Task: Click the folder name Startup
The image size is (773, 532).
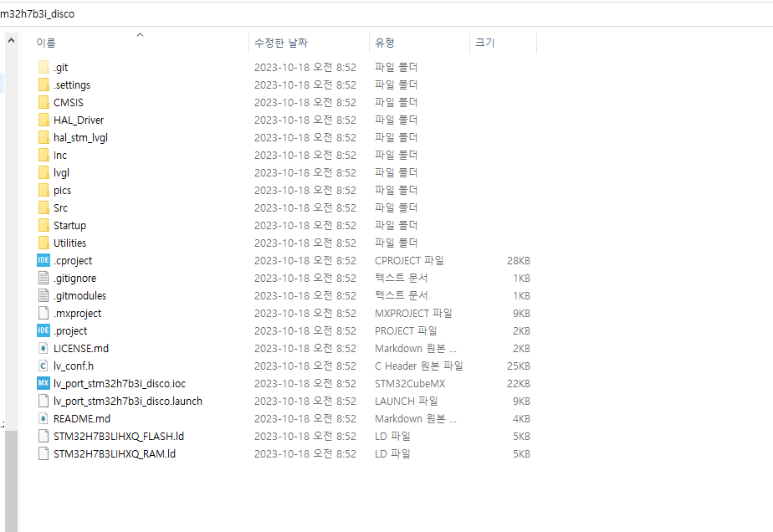Action: tap(70, 226)
